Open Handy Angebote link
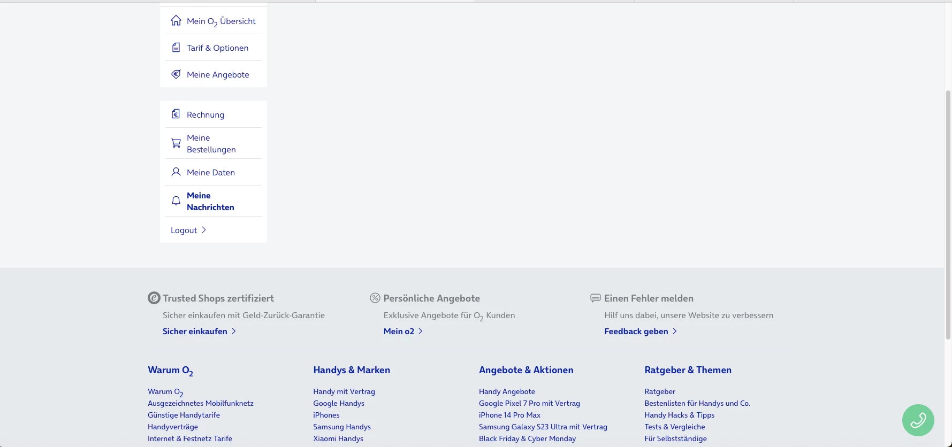The image size is (952, 447). point(507,391)
